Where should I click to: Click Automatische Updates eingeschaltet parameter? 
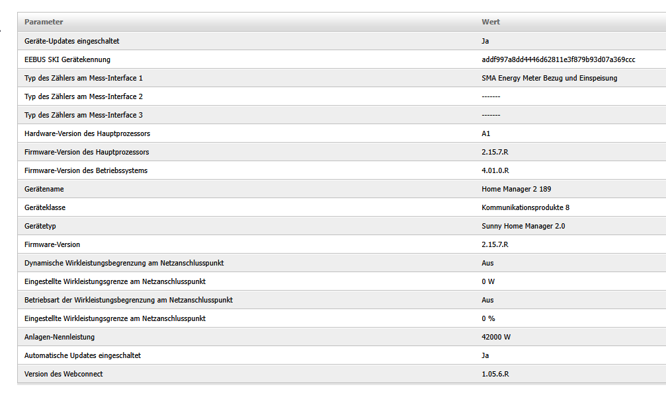[x=83, y=355]
